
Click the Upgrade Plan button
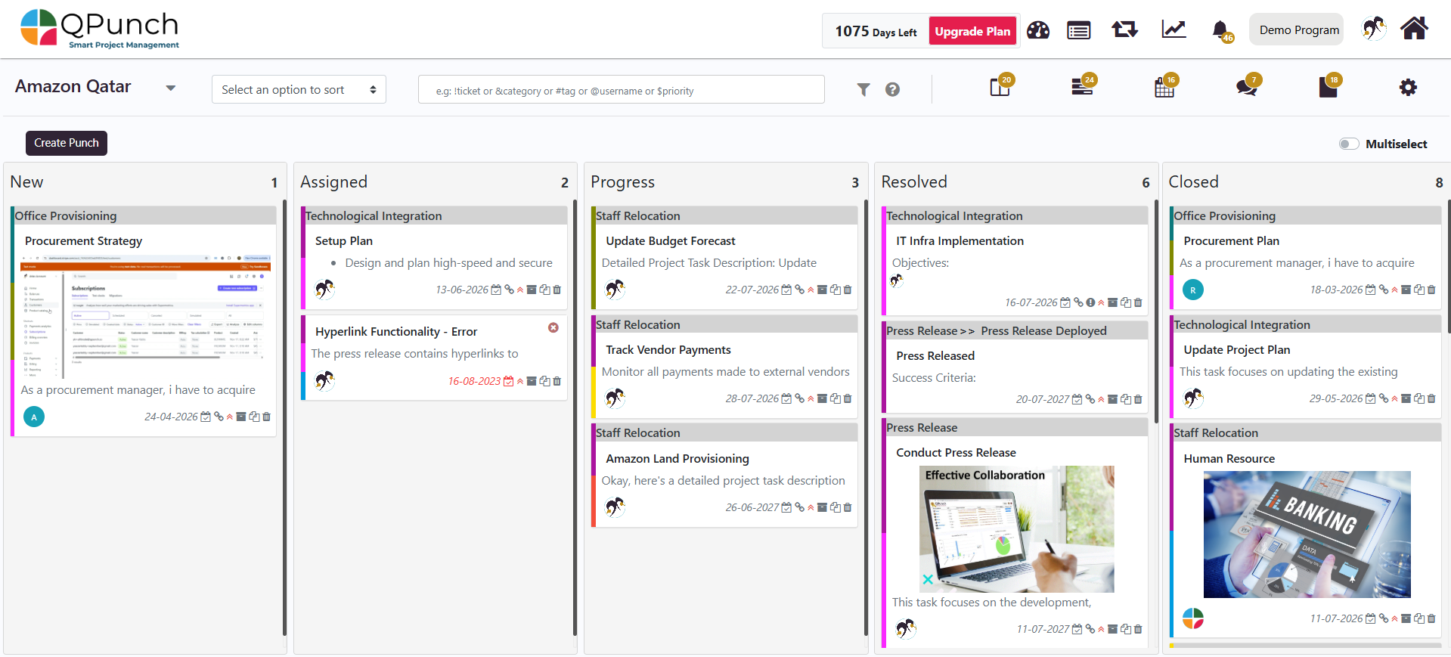click(x=972, y=31)
